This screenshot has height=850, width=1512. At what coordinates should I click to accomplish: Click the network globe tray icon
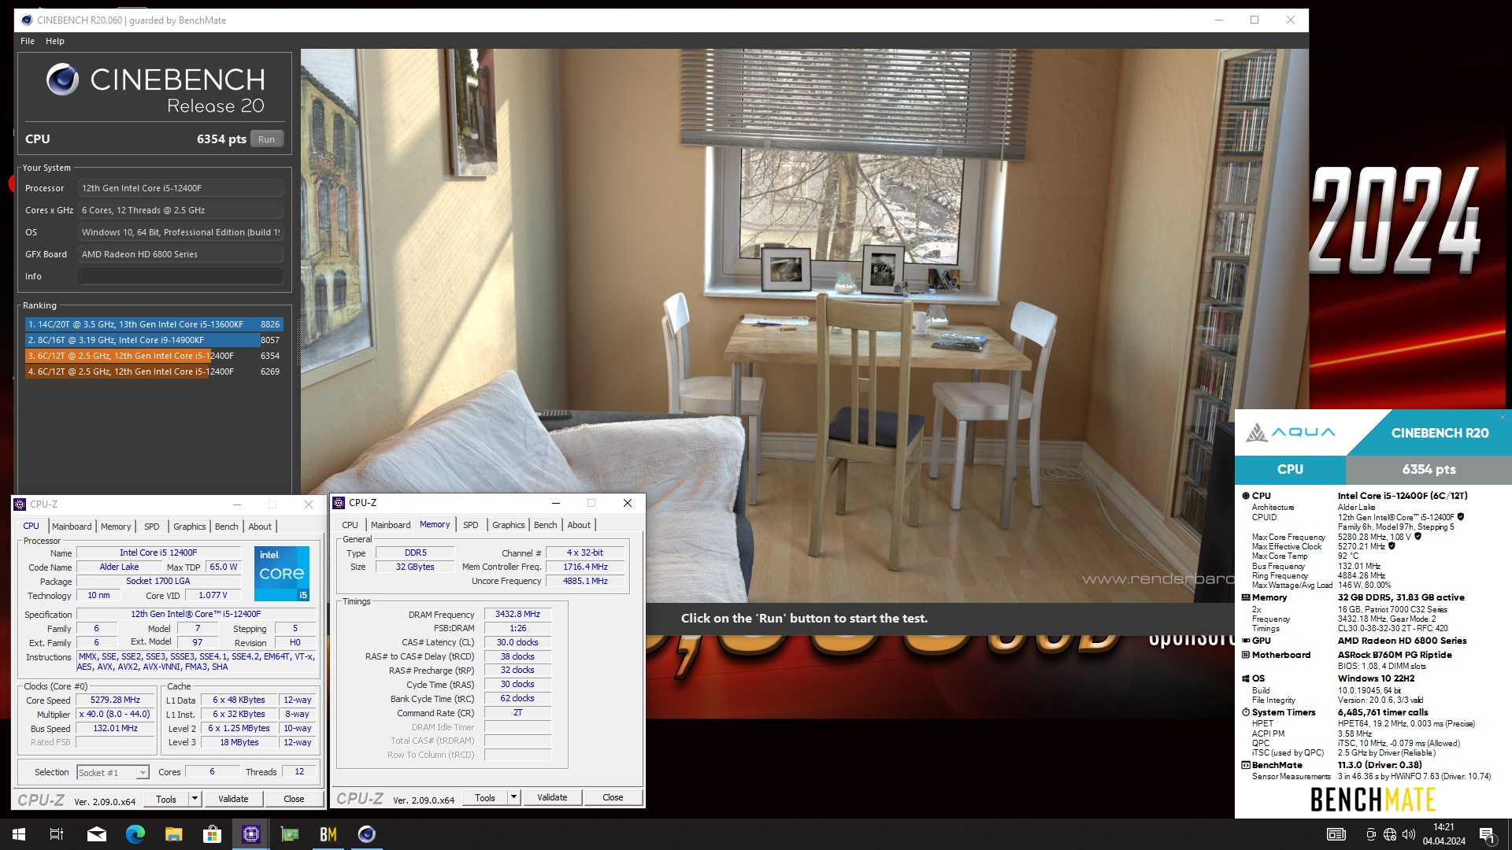(x=1390, y=834)
